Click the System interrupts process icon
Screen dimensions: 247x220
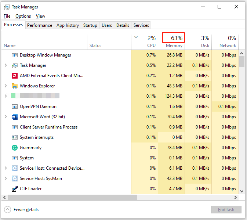[x=15, y=137]
